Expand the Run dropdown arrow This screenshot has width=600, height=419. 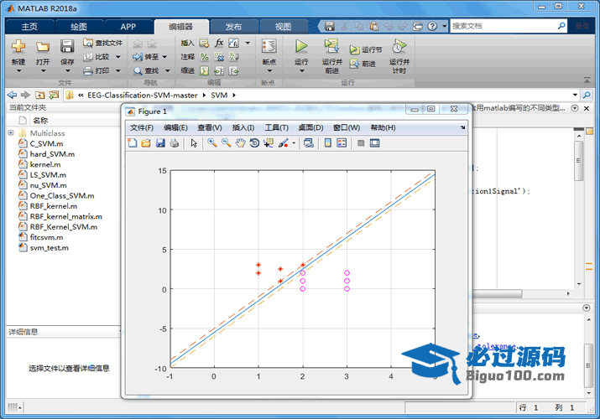point(301,70)
